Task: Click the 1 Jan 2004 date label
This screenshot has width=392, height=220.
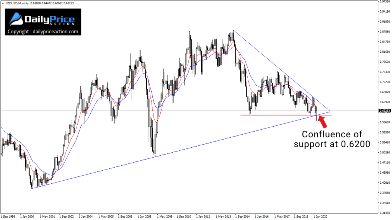Action: pyautogui.click(x=86, y=217)
